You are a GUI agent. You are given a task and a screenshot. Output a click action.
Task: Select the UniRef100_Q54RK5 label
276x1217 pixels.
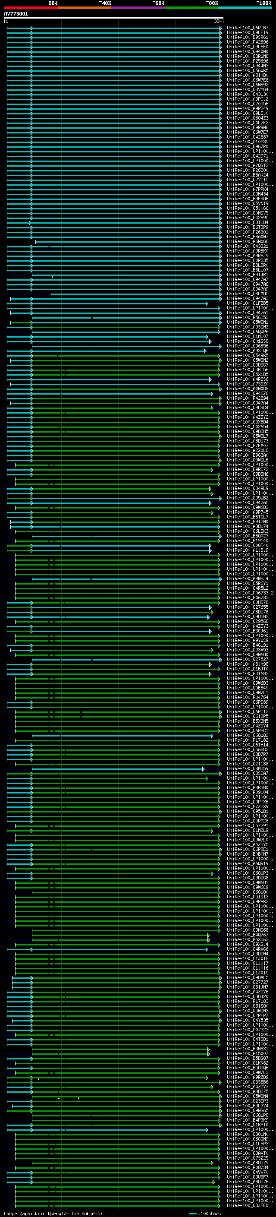tap(247, 356)
